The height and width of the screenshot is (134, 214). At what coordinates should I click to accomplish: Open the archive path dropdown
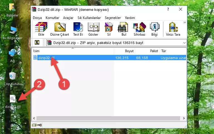pos(185,43)
